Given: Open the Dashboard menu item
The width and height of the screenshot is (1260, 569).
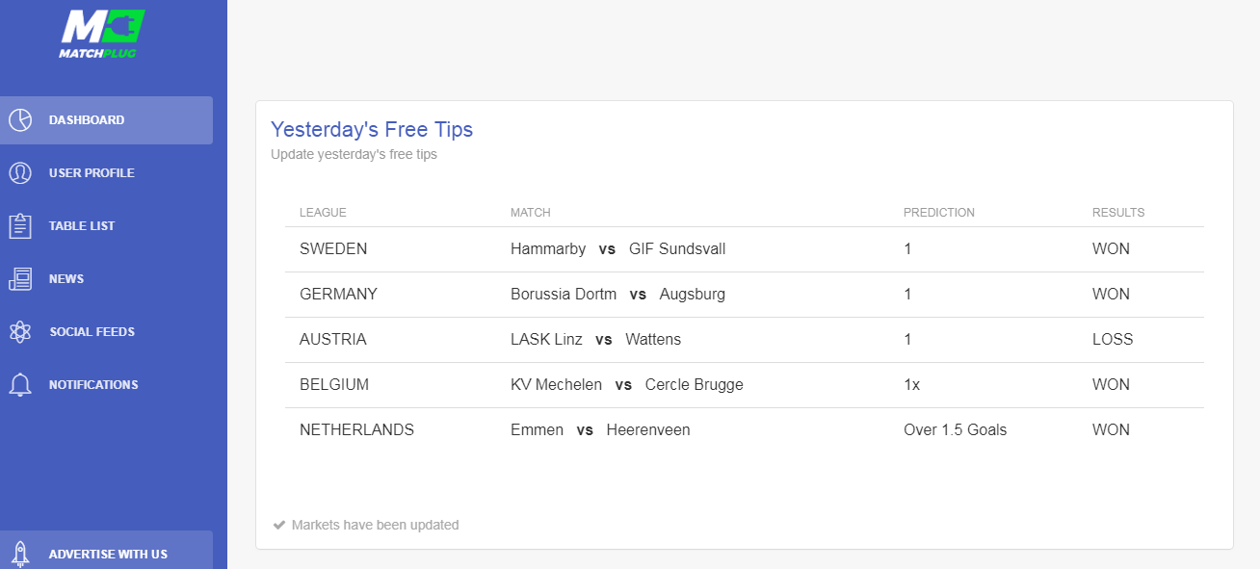Looking at the screenshot, I should [106, 120].
